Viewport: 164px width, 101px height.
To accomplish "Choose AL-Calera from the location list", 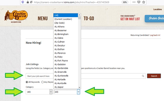I will tap(66, 38).
